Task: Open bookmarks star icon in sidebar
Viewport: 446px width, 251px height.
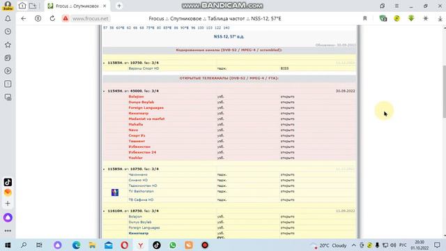Action: coord(8,45)
